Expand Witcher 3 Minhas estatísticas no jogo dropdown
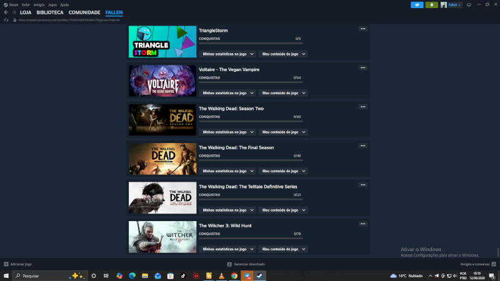The image size is (500, 281). click(227, 249)
